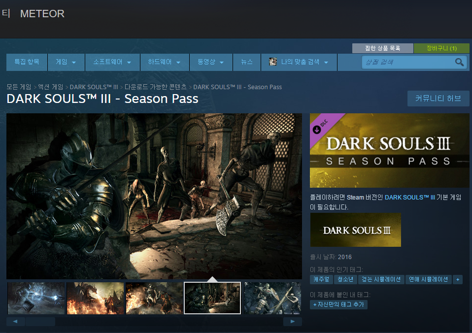This screenshot has height=333, width=472.
Task: Open the 게임 dropdown menu
Action: click(66, 62)
